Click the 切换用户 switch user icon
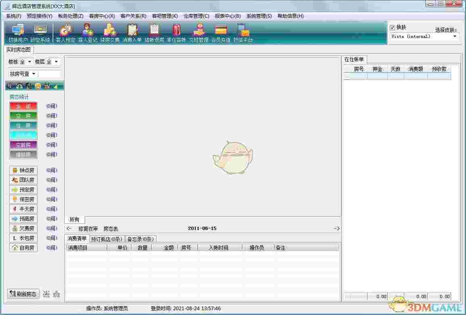Image resolution: width=466 pixels, height=315 pixels. 18,33
